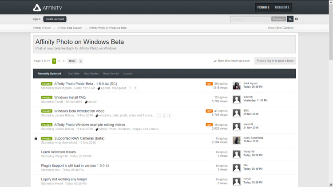
Task: Open Supported RAW Cameras (Beta) topic
Action: [x=79, y=138]
